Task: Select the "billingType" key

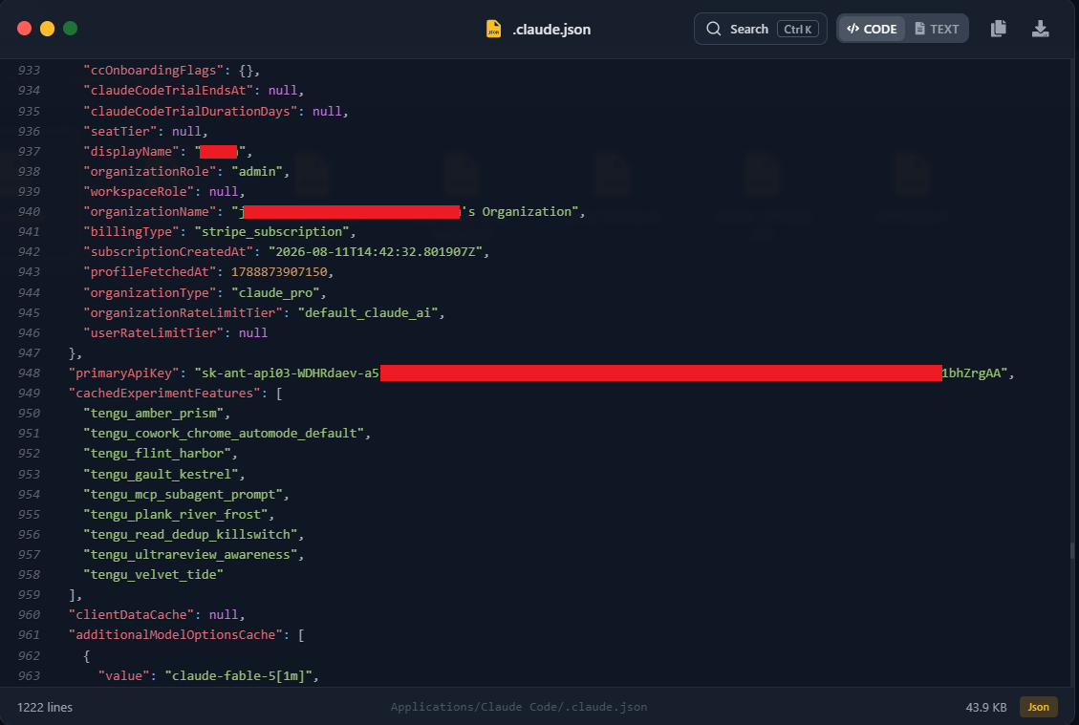Action: pos(132,232)
